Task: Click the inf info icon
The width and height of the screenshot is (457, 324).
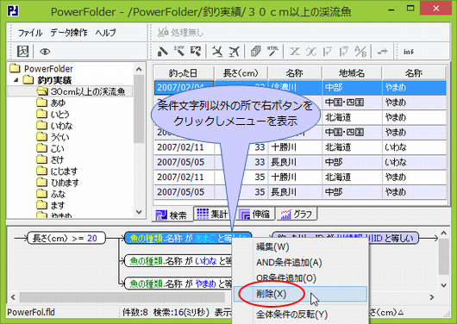Action: [409, 52]
